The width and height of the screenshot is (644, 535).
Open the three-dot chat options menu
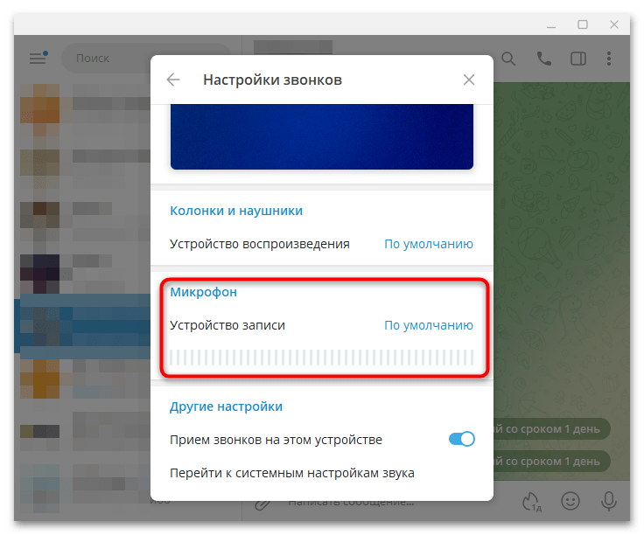point(609,59)
